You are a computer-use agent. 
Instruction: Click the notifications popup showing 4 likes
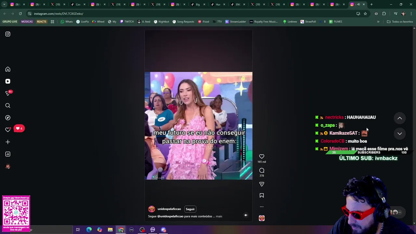tap(19, 128)
